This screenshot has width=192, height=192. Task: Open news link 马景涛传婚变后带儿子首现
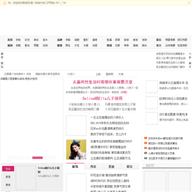(171, 62)
